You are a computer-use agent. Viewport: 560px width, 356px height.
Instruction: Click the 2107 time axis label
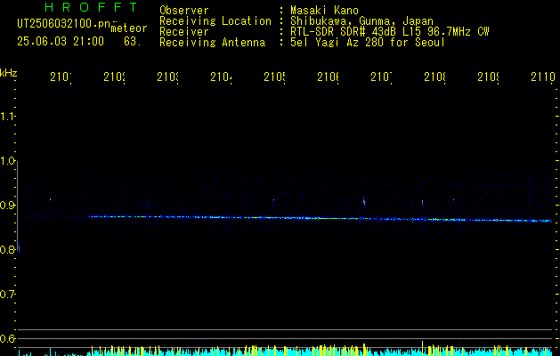(x=381, y=77)
